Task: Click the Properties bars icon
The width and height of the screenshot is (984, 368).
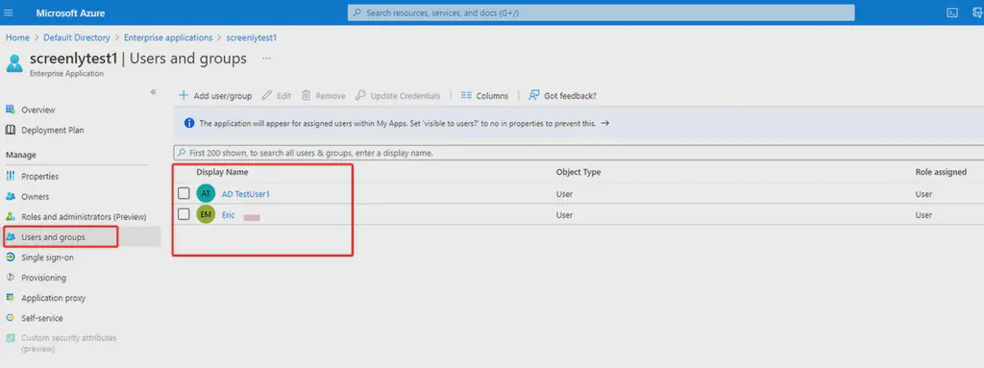Action: click(10, 177)
